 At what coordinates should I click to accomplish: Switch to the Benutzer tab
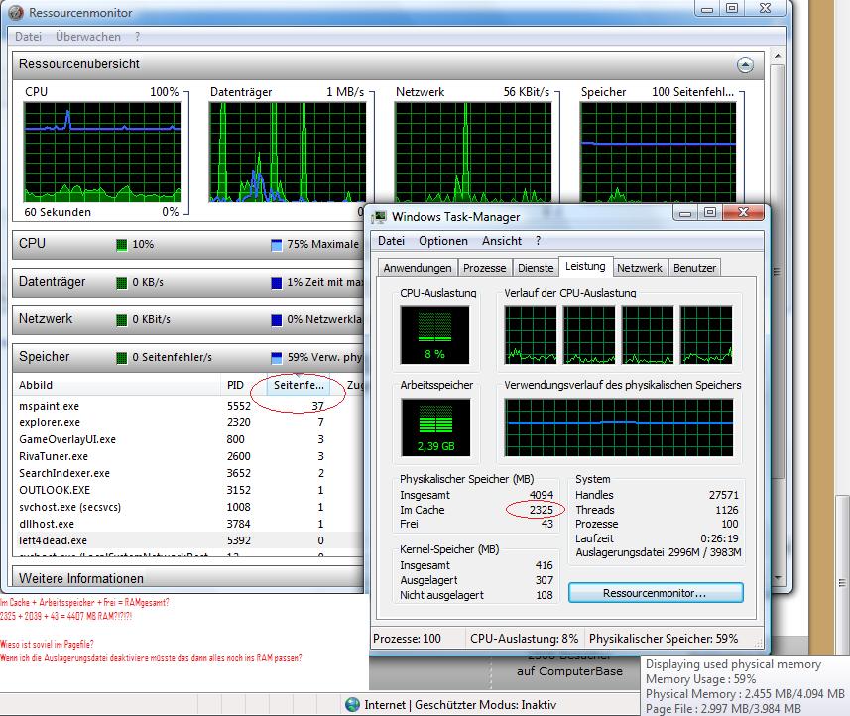695,268
